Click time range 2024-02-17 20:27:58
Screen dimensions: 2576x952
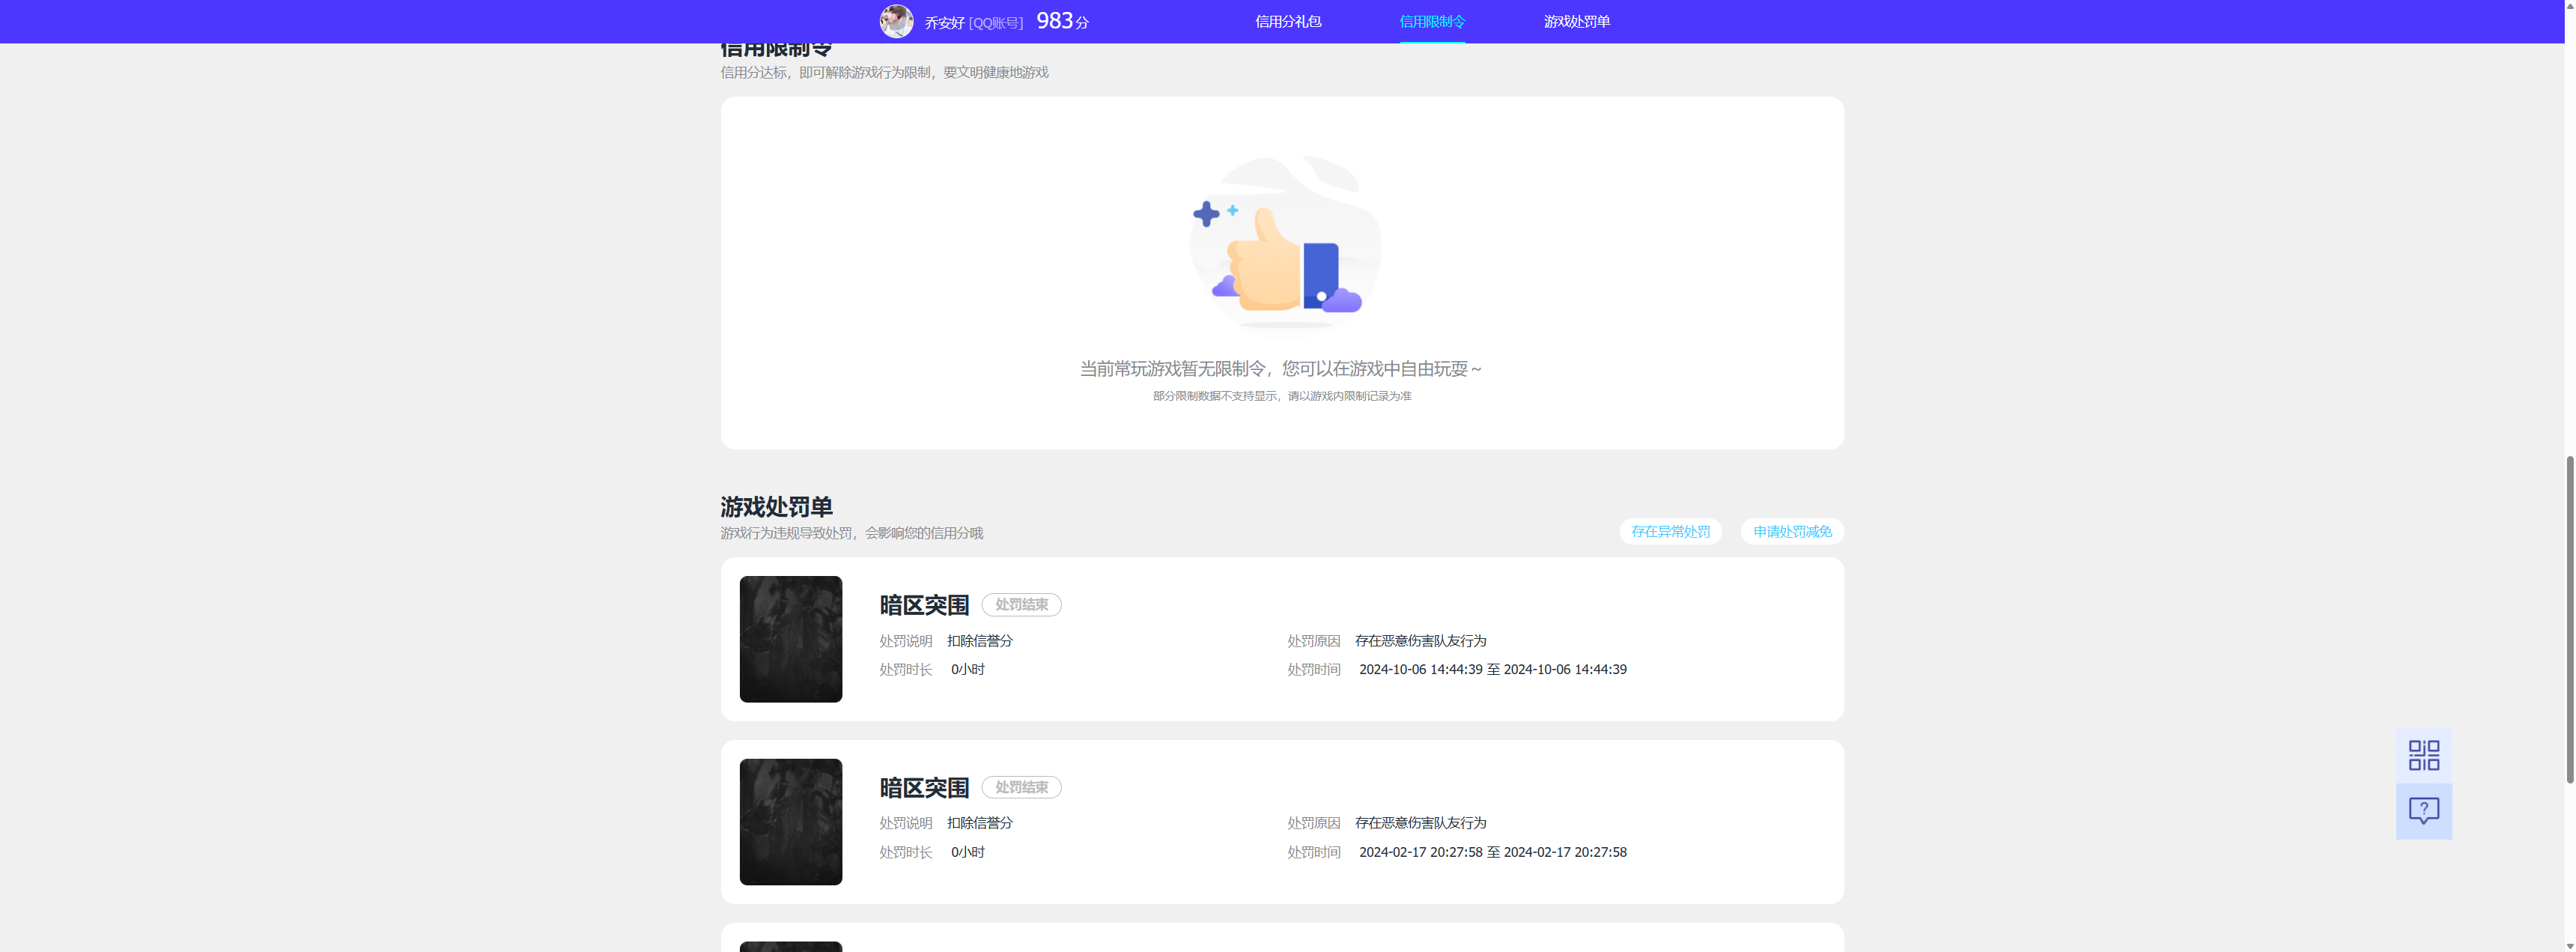click(x=1492, y=853)
